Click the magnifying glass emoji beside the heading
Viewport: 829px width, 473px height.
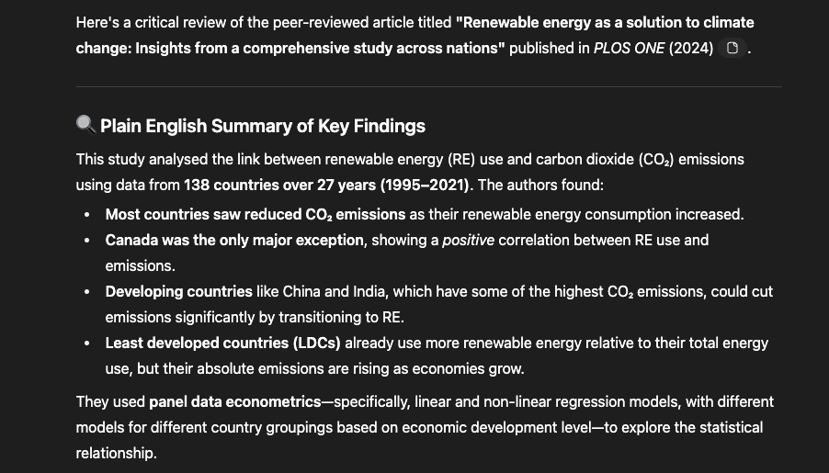85,125
